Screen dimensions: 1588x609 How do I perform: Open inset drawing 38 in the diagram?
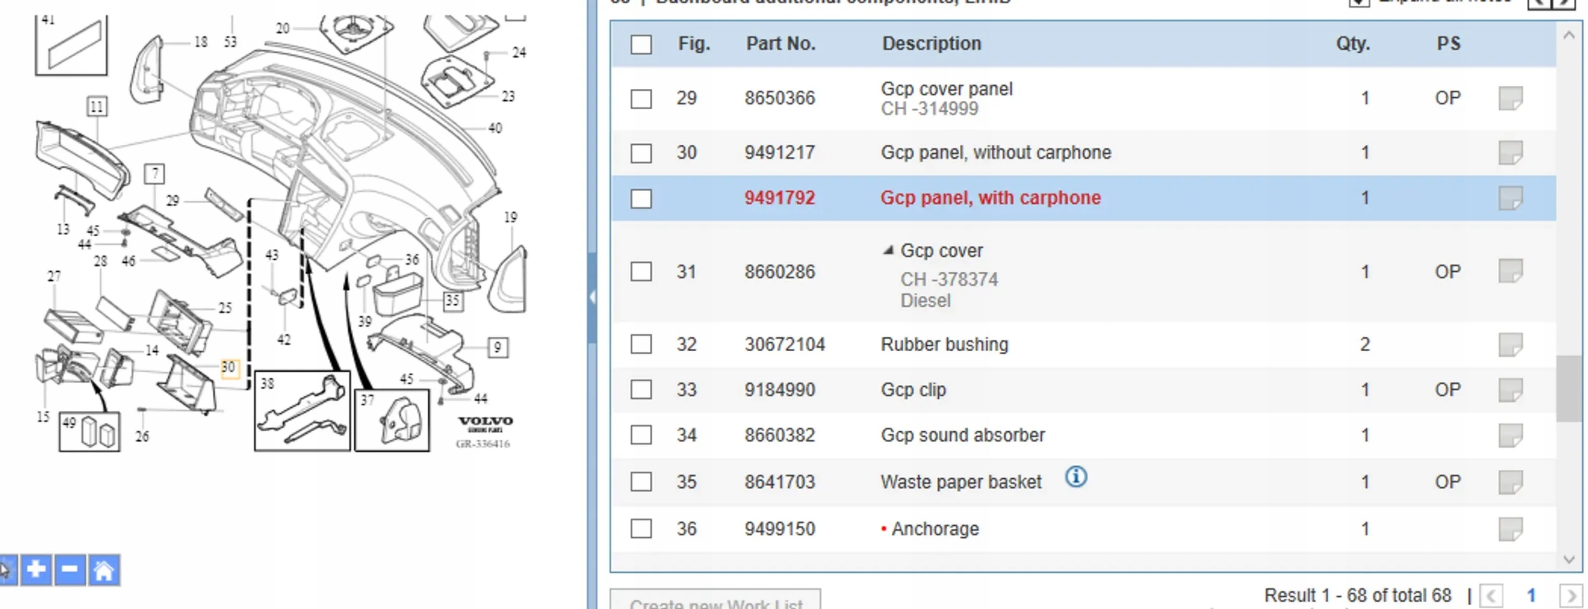[302, 412]
